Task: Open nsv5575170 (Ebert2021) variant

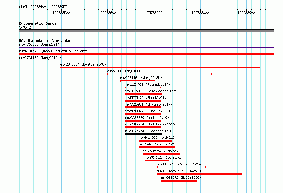Action: point(145,98)
